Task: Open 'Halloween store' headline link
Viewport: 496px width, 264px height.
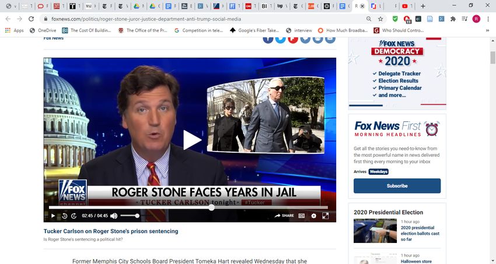Action: pos(416,262)
